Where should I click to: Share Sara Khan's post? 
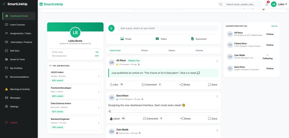[185, 119]
